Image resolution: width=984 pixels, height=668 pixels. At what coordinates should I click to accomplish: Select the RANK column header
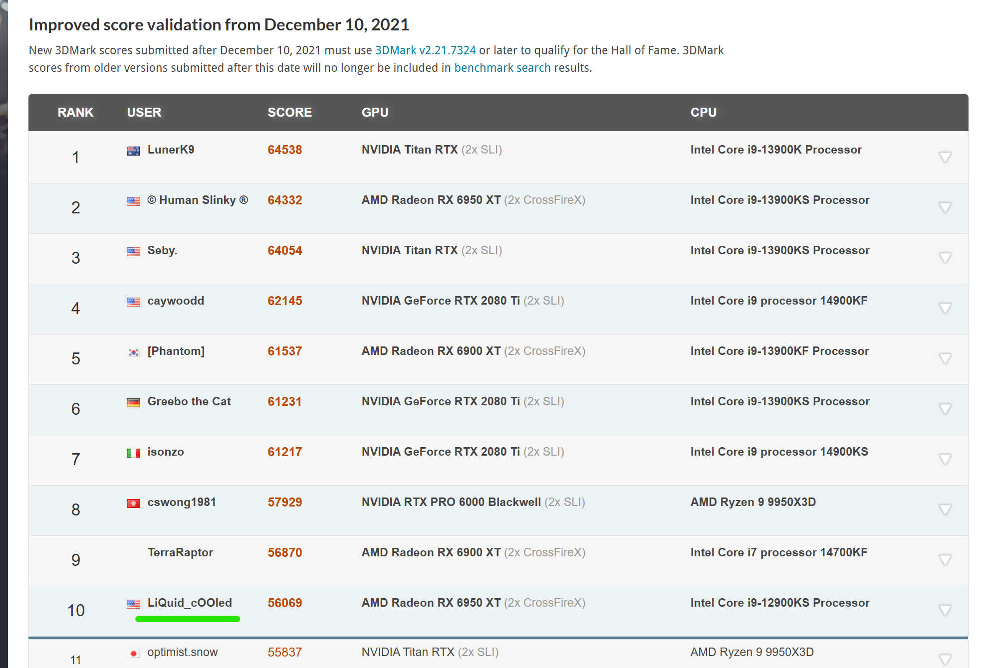click(x=75, y=112)
